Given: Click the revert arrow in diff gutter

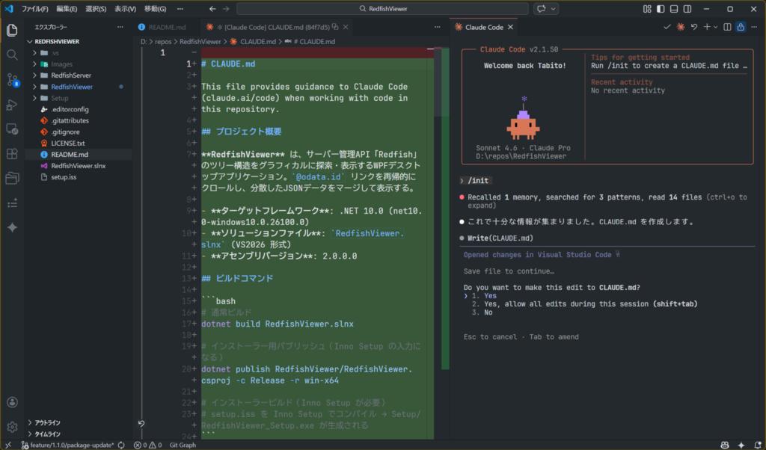Looking at the screenshot, I should click(x=141, y=424).
